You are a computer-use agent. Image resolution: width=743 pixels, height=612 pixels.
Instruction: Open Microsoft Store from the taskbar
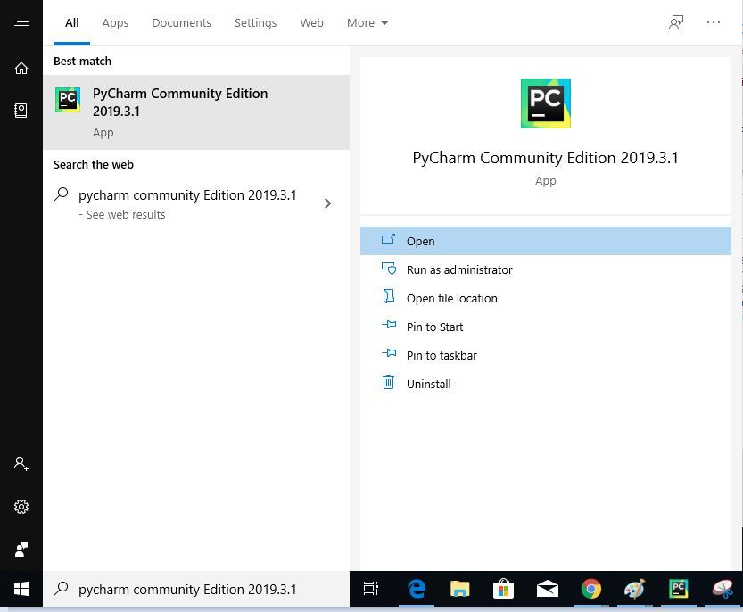503,589
